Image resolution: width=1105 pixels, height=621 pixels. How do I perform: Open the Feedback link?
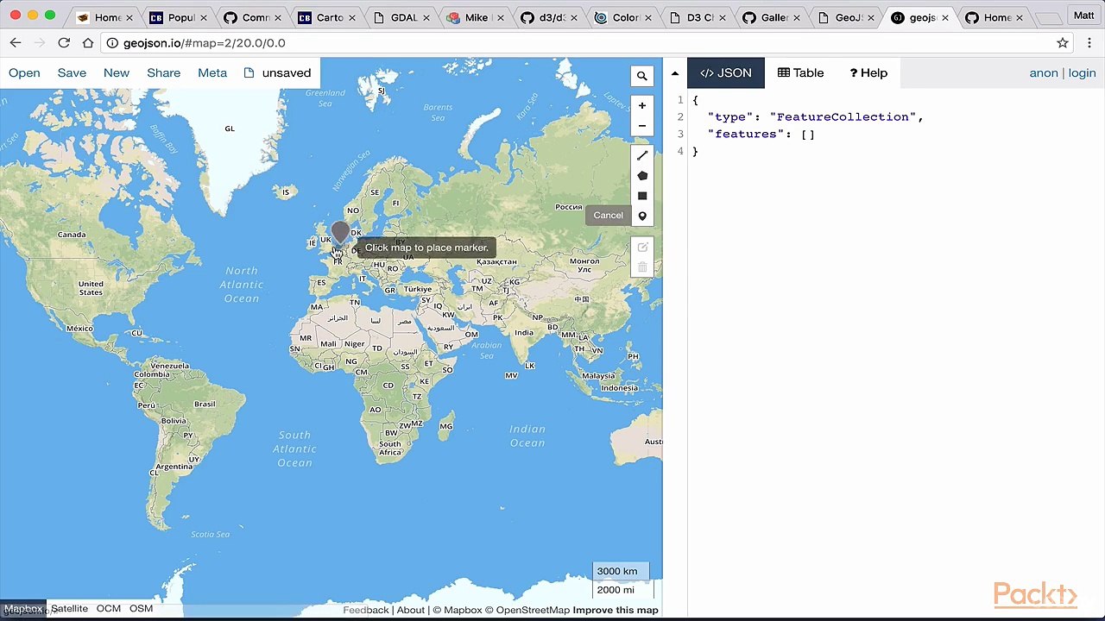point(365,611)
